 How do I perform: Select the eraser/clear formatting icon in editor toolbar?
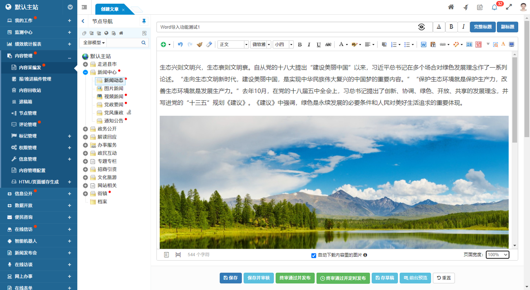click(209, 44)
